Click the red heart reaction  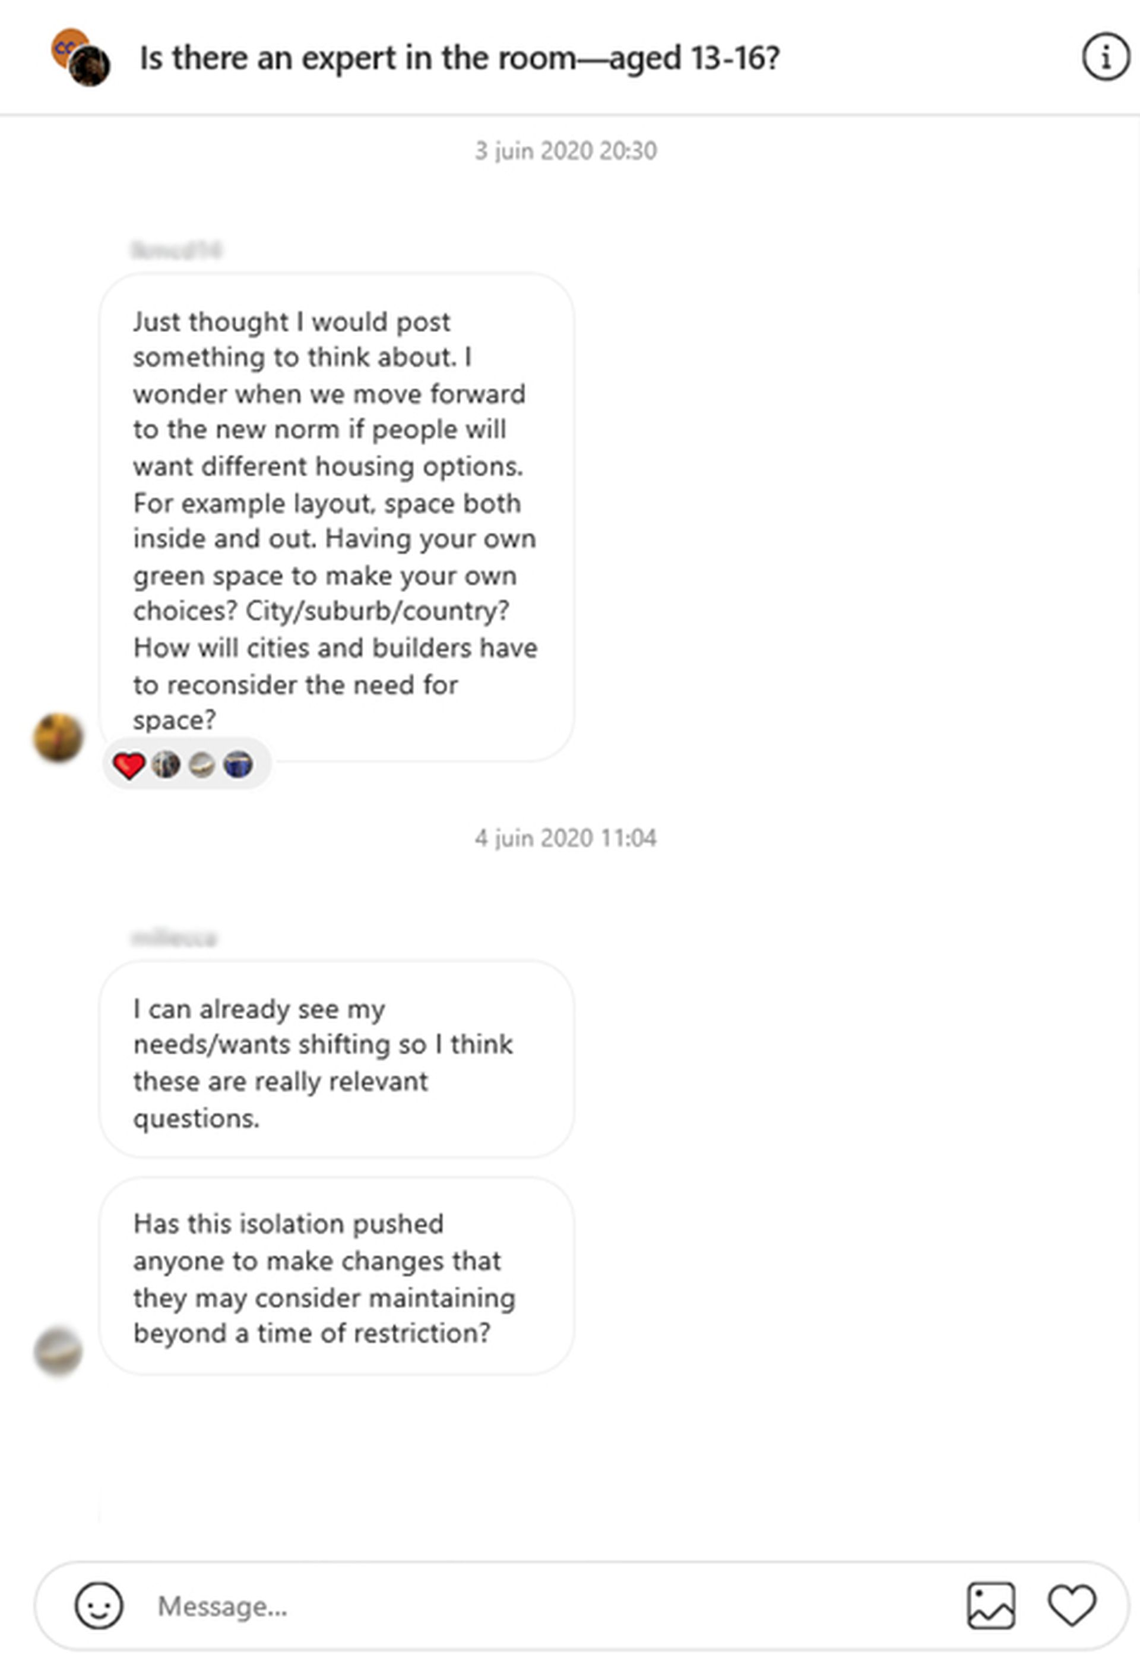point(129,765)
